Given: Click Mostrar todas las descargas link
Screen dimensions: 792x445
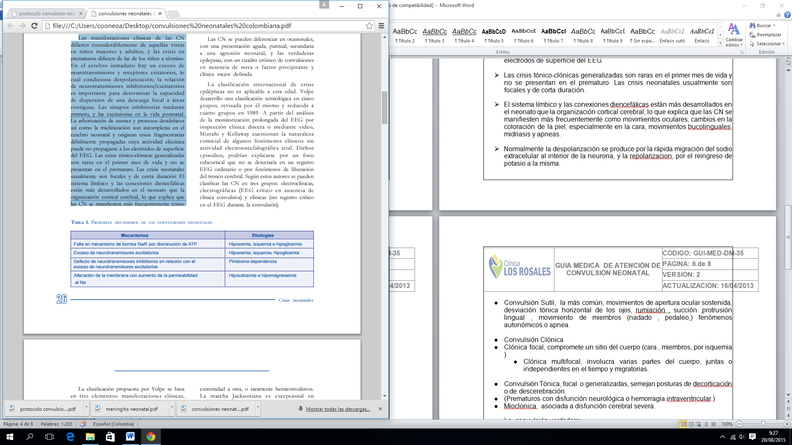Looking at the screenshot, I should (x=337, y=409).
